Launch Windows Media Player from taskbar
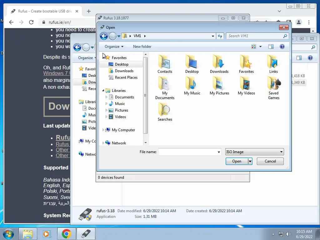 (47, 234)
